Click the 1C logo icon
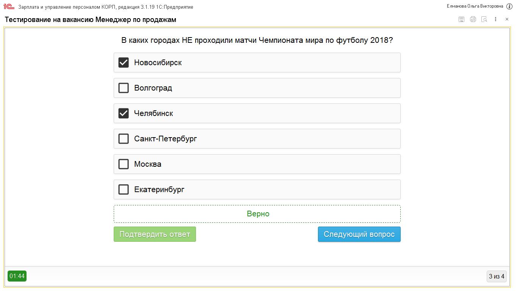Screen dimensions: 517x291 click(9, 6)
